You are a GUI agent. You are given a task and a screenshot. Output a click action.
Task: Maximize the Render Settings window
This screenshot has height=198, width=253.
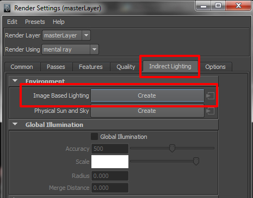[218, 6]
